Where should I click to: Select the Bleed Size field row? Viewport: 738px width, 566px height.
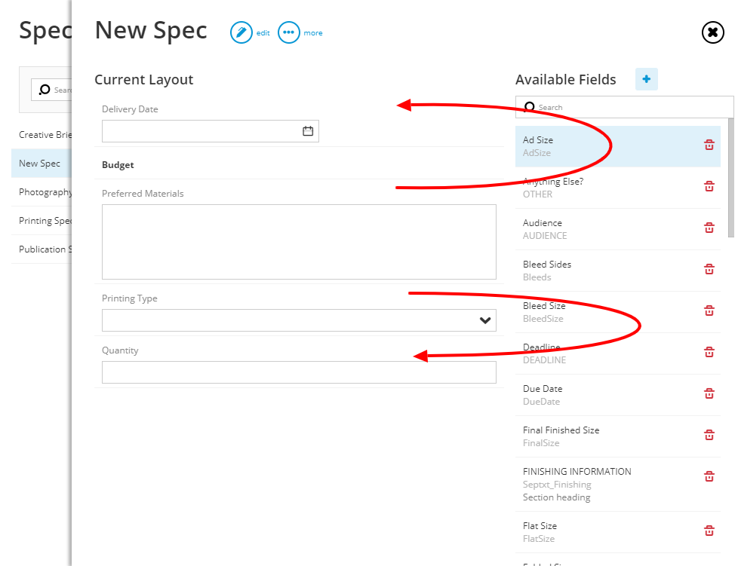coord(618,312)
